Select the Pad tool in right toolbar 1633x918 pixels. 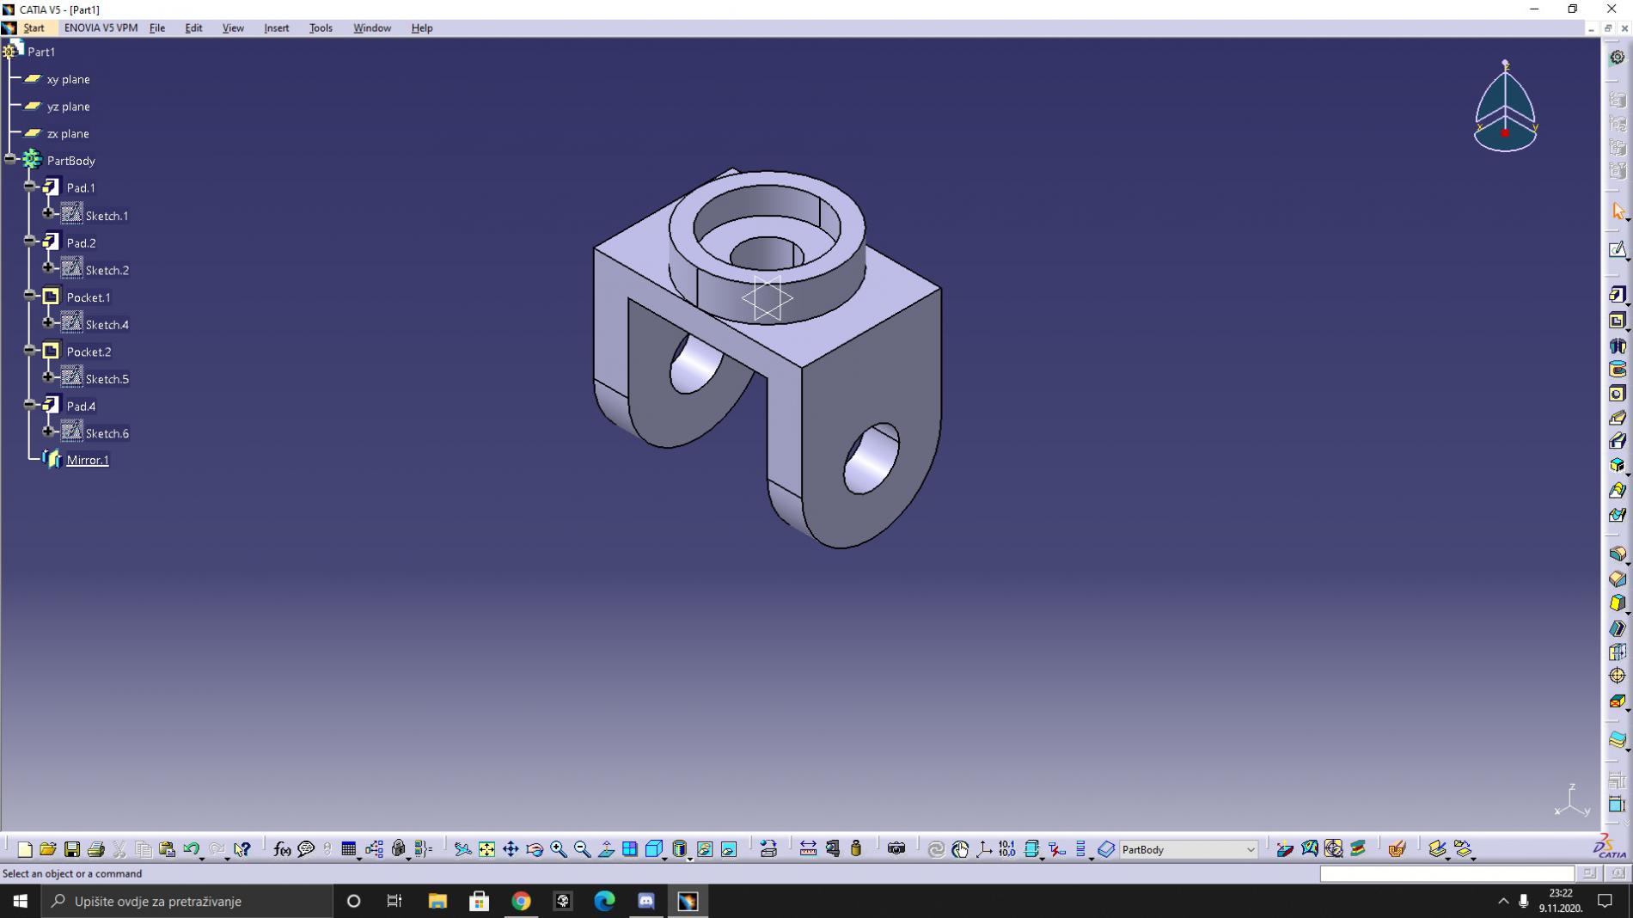(x=1617, y=295)
